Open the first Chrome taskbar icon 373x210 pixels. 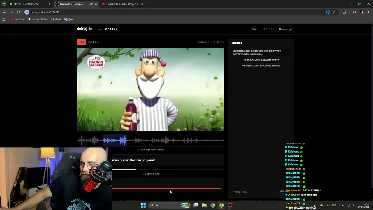point(213,205)
